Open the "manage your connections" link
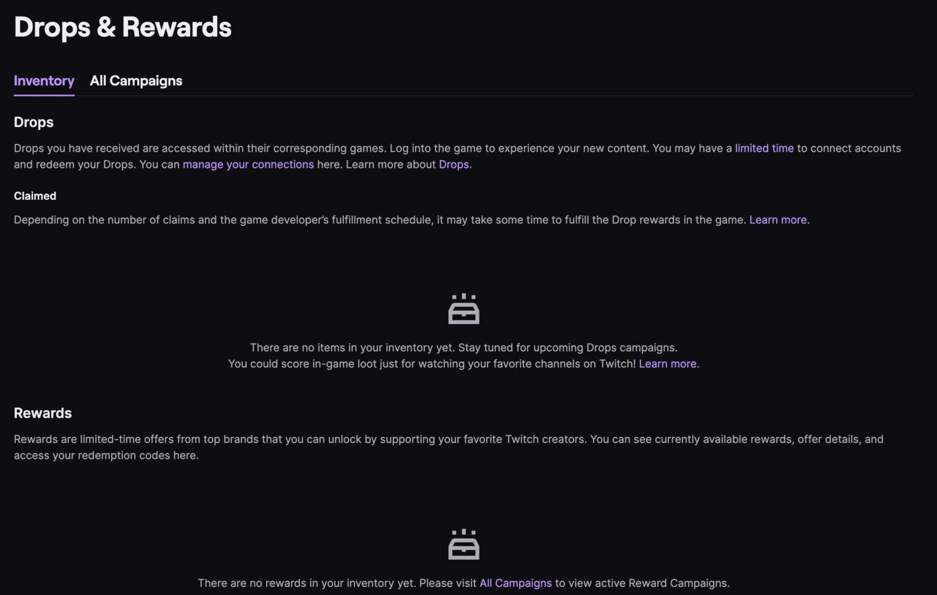Screen dimensions: 937x595 [248, 164]
